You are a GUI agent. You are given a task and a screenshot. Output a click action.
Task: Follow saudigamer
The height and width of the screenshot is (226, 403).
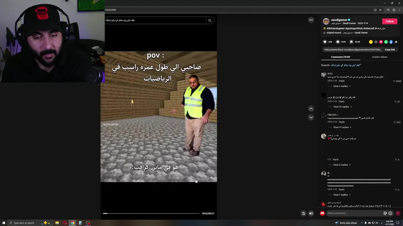[390, 21]
